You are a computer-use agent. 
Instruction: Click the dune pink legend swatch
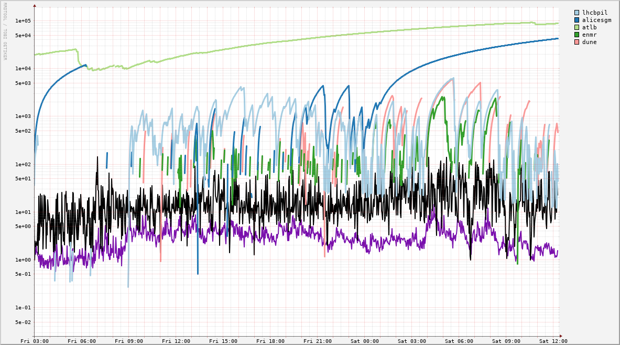click(577, 42)
